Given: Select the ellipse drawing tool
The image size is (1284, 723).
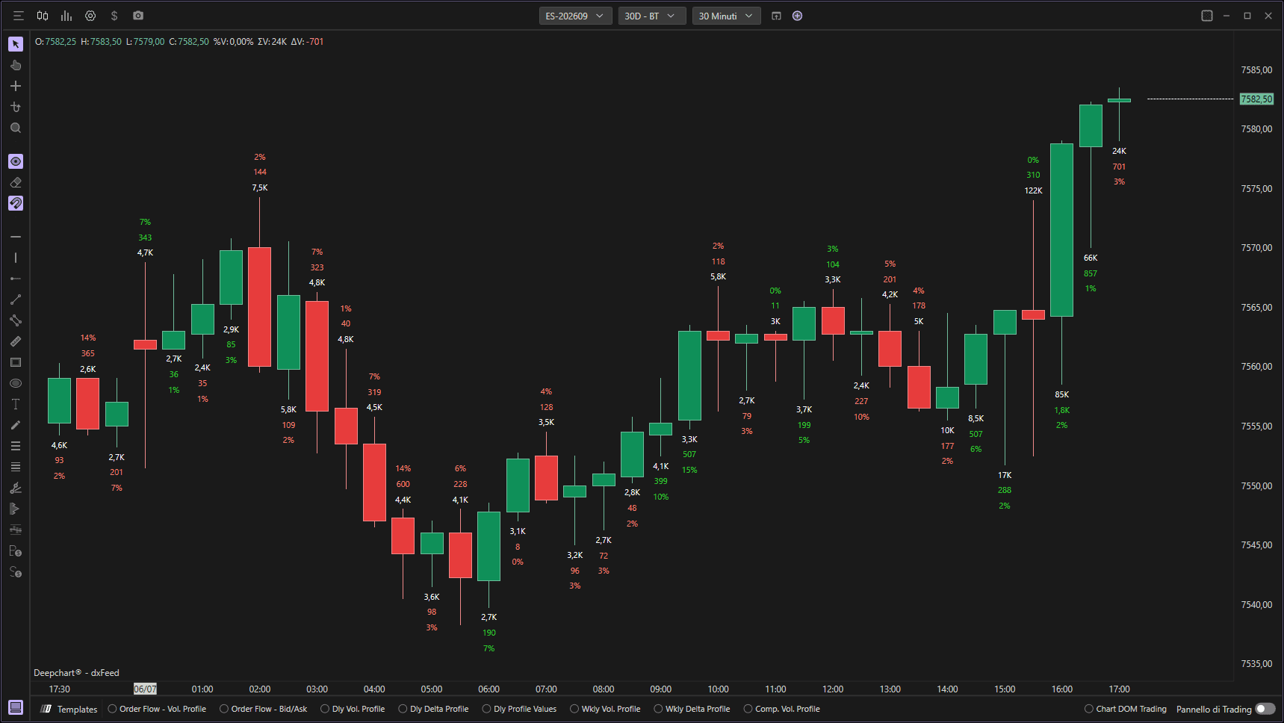Looking at the screenshot, I should tap(16, 383).
